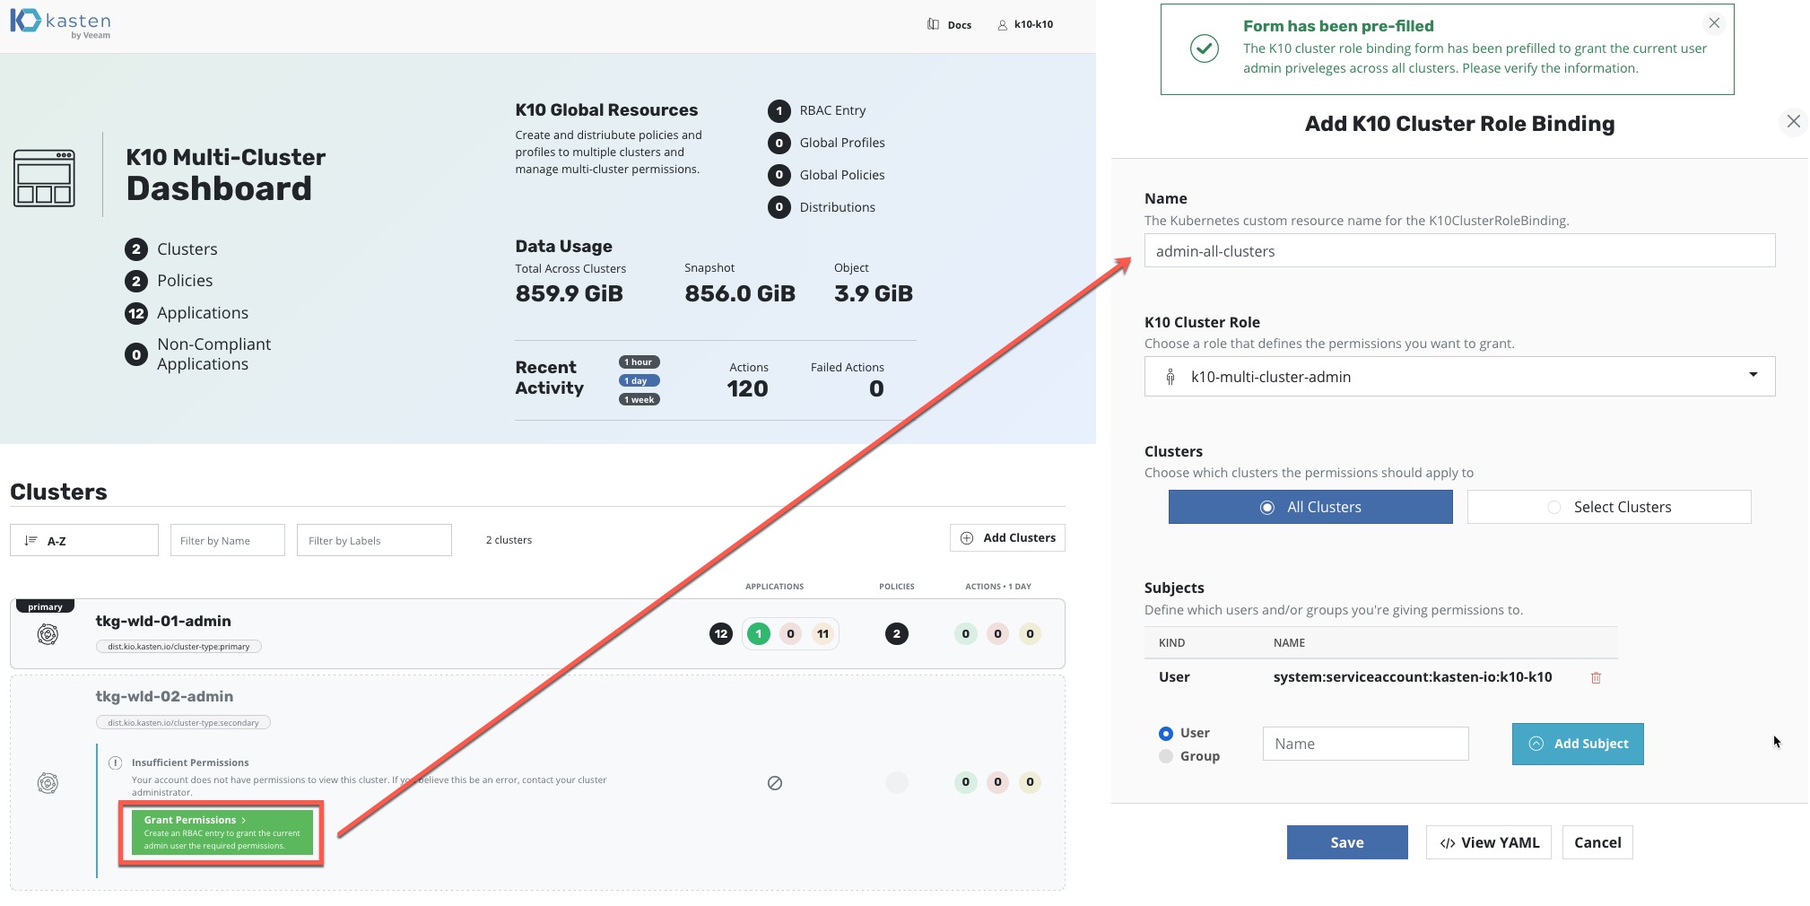Click the green Grant Permissions button
Screen dimensions: 1810x906
click(x=222, y=832)
